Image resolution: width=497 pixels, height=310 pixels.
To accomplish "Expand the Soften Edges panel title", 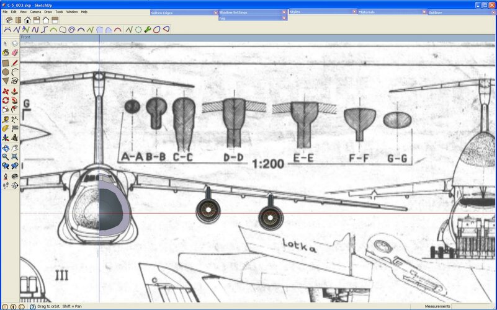I will pos(162,13).
